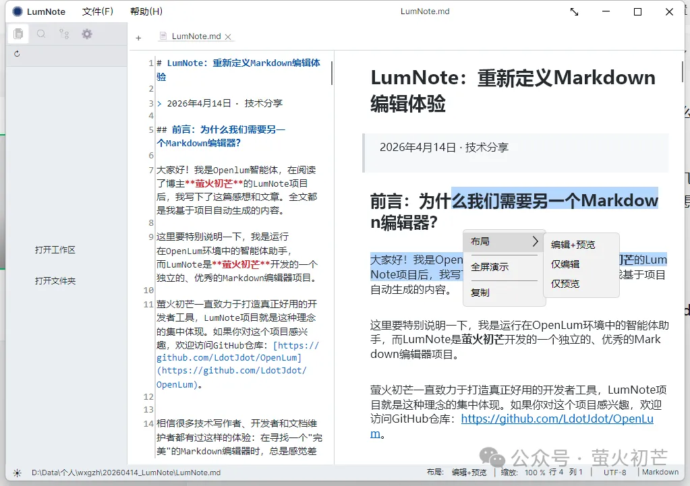Expand the 布局 submenu arrow

point(535,241)
